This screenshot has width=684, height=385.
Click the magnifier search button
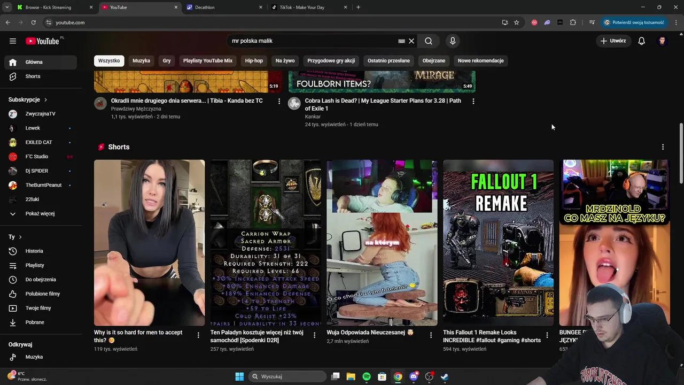click(x=429, y=41)
